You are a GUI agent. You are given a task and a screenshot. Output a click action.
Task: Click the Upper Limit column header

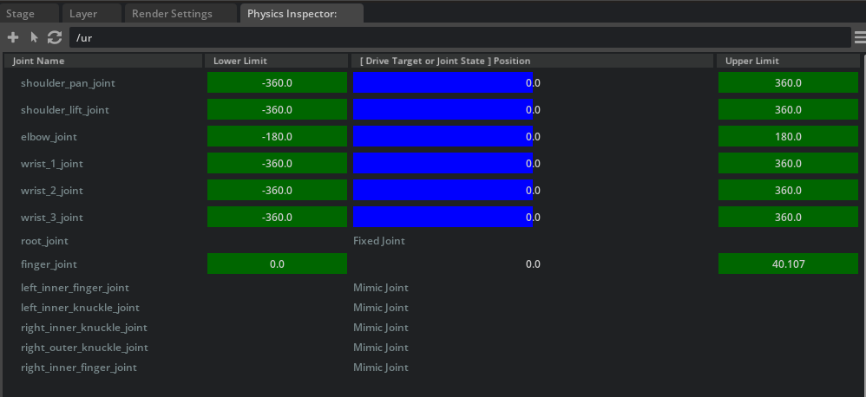751,61
